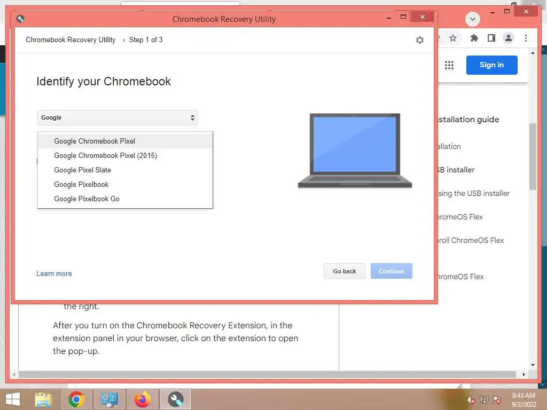Click the Learn more link
The image size is (547, 410).
(54, 274)
